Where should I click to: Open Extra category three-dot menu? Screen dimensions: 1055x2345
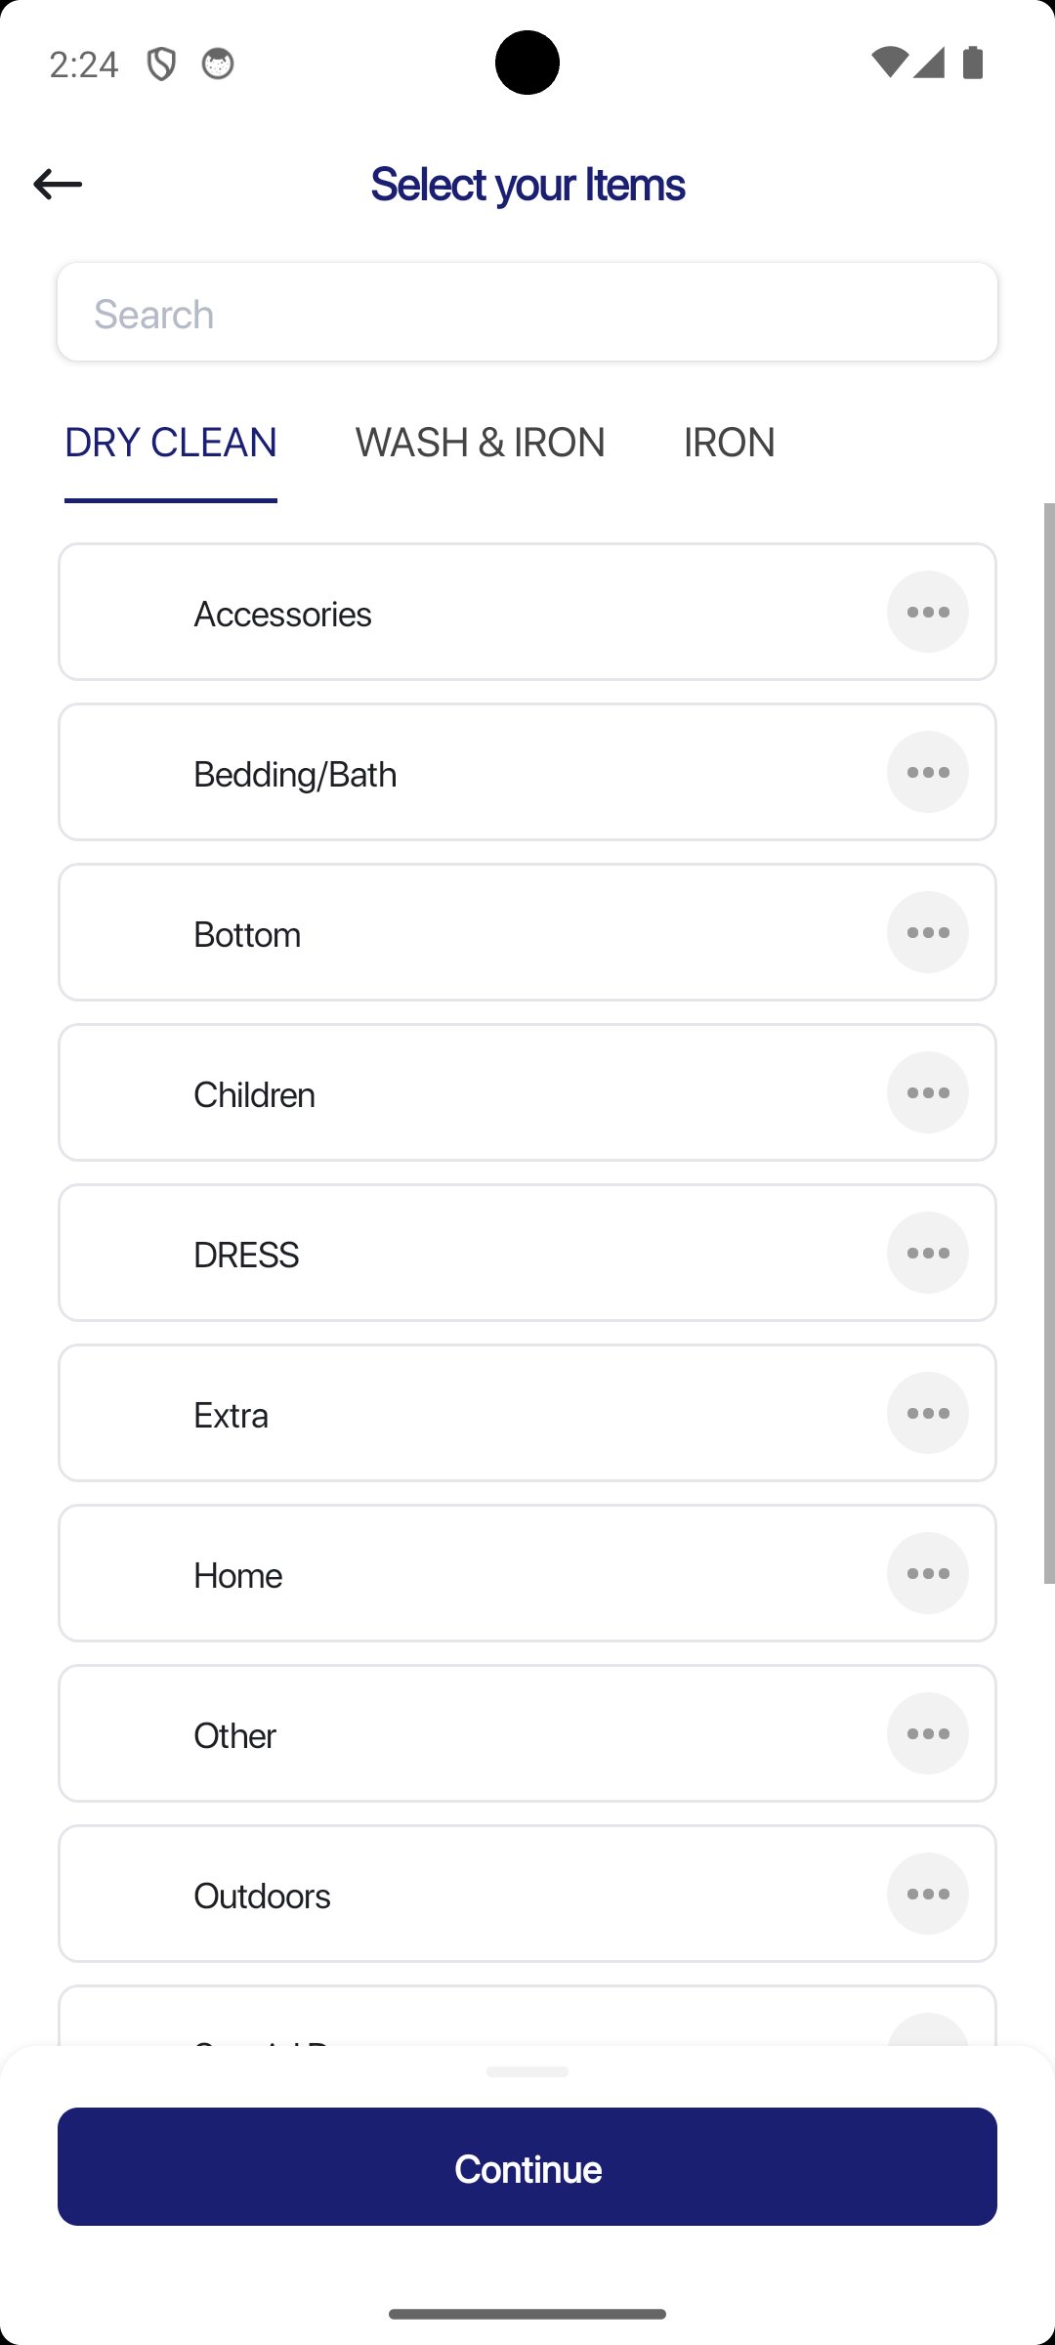click(927, 1414)
